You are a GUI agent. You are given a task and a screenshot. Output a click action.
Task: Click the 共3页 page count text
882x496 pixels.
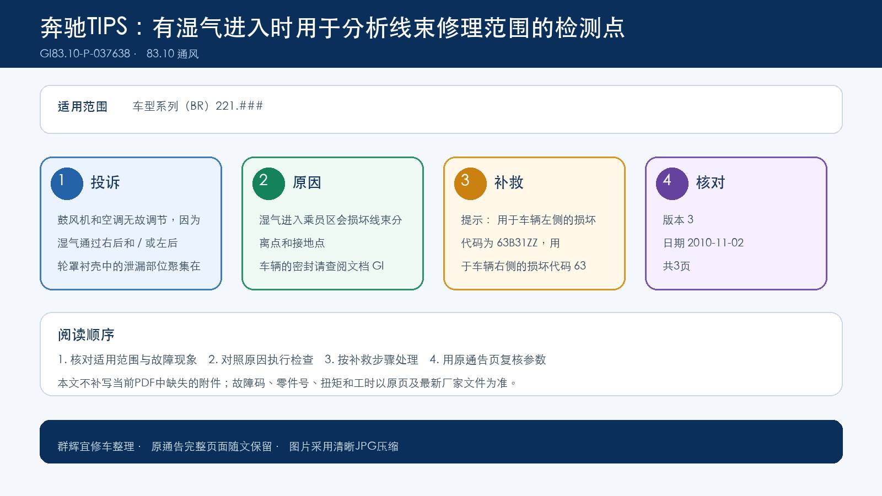(676, 266)
